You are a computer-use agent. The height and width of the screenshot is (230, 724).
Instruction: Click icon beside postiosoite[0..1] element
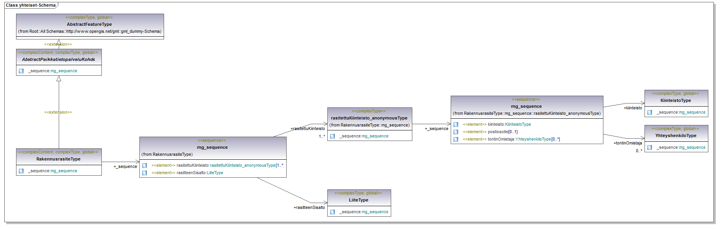[x=456, y=132]
